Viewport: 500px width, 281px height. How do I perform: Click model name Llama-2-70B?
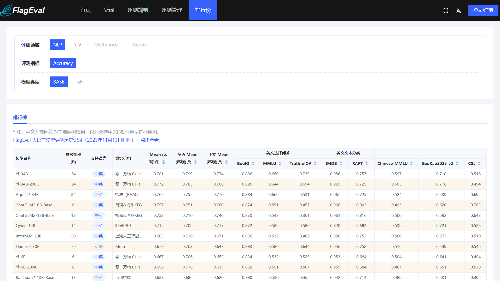point(27,246)
